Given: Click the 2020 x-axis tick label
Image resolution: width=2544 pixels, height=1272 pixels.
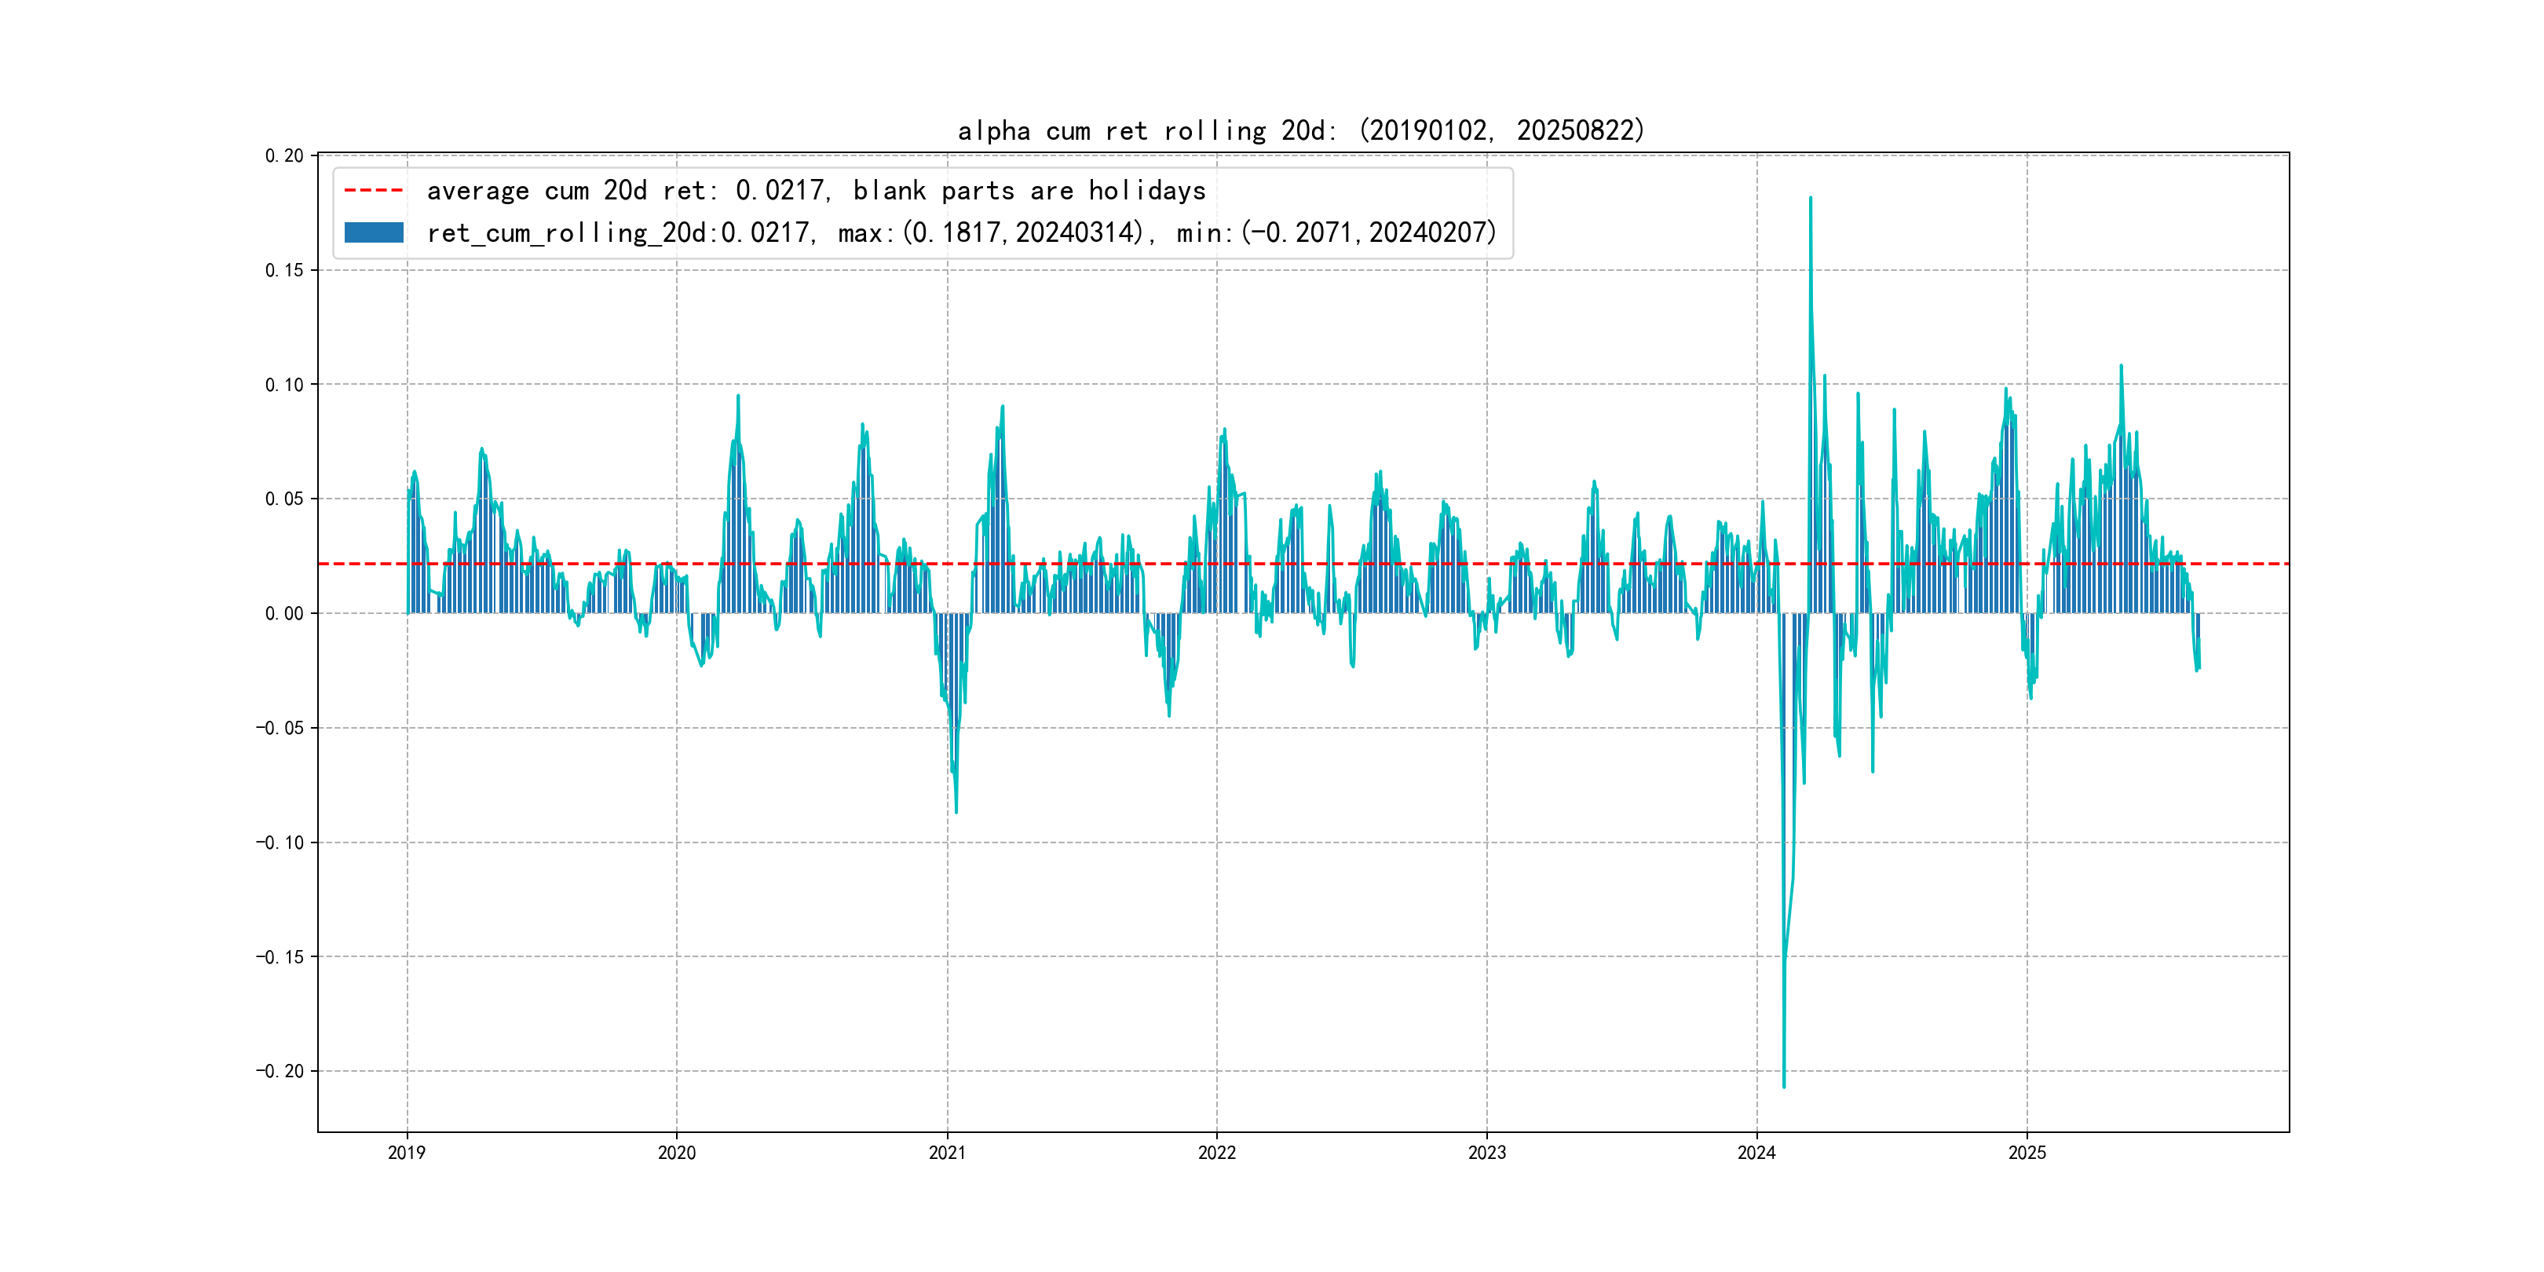Looking at the screenshot, I should click(677, 1153).
